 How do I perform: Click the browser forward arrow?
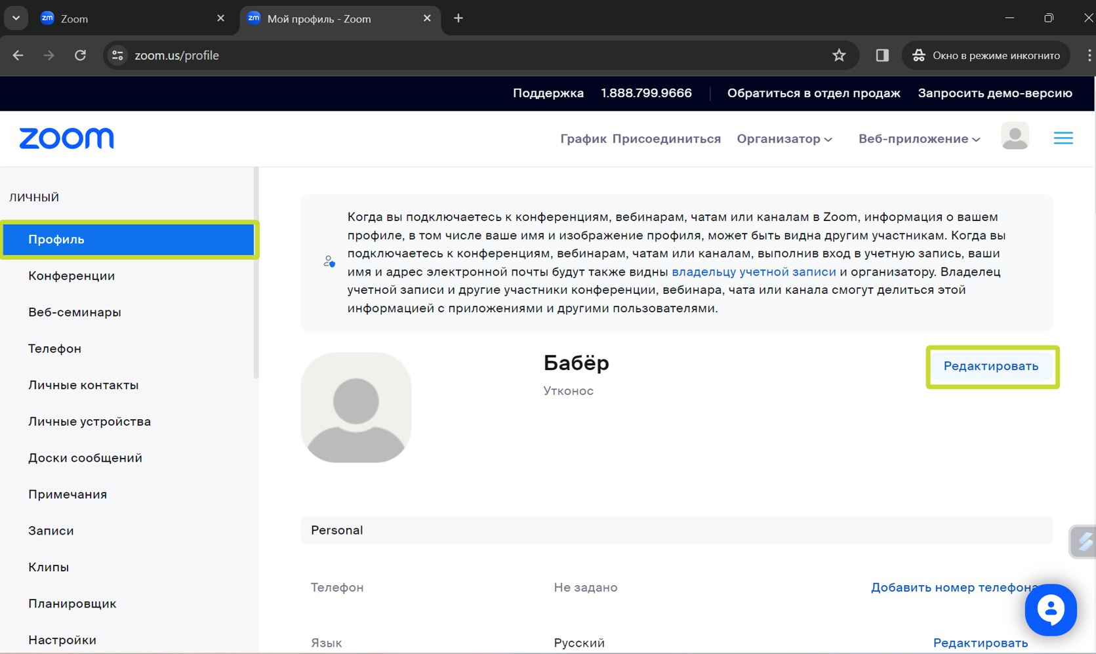pos(49,55)
